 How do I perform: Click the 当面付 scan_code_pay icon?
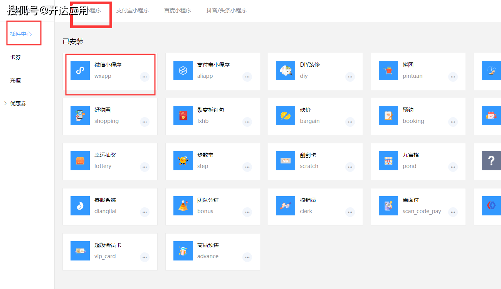pyautogui.click(x=388, y=206)
